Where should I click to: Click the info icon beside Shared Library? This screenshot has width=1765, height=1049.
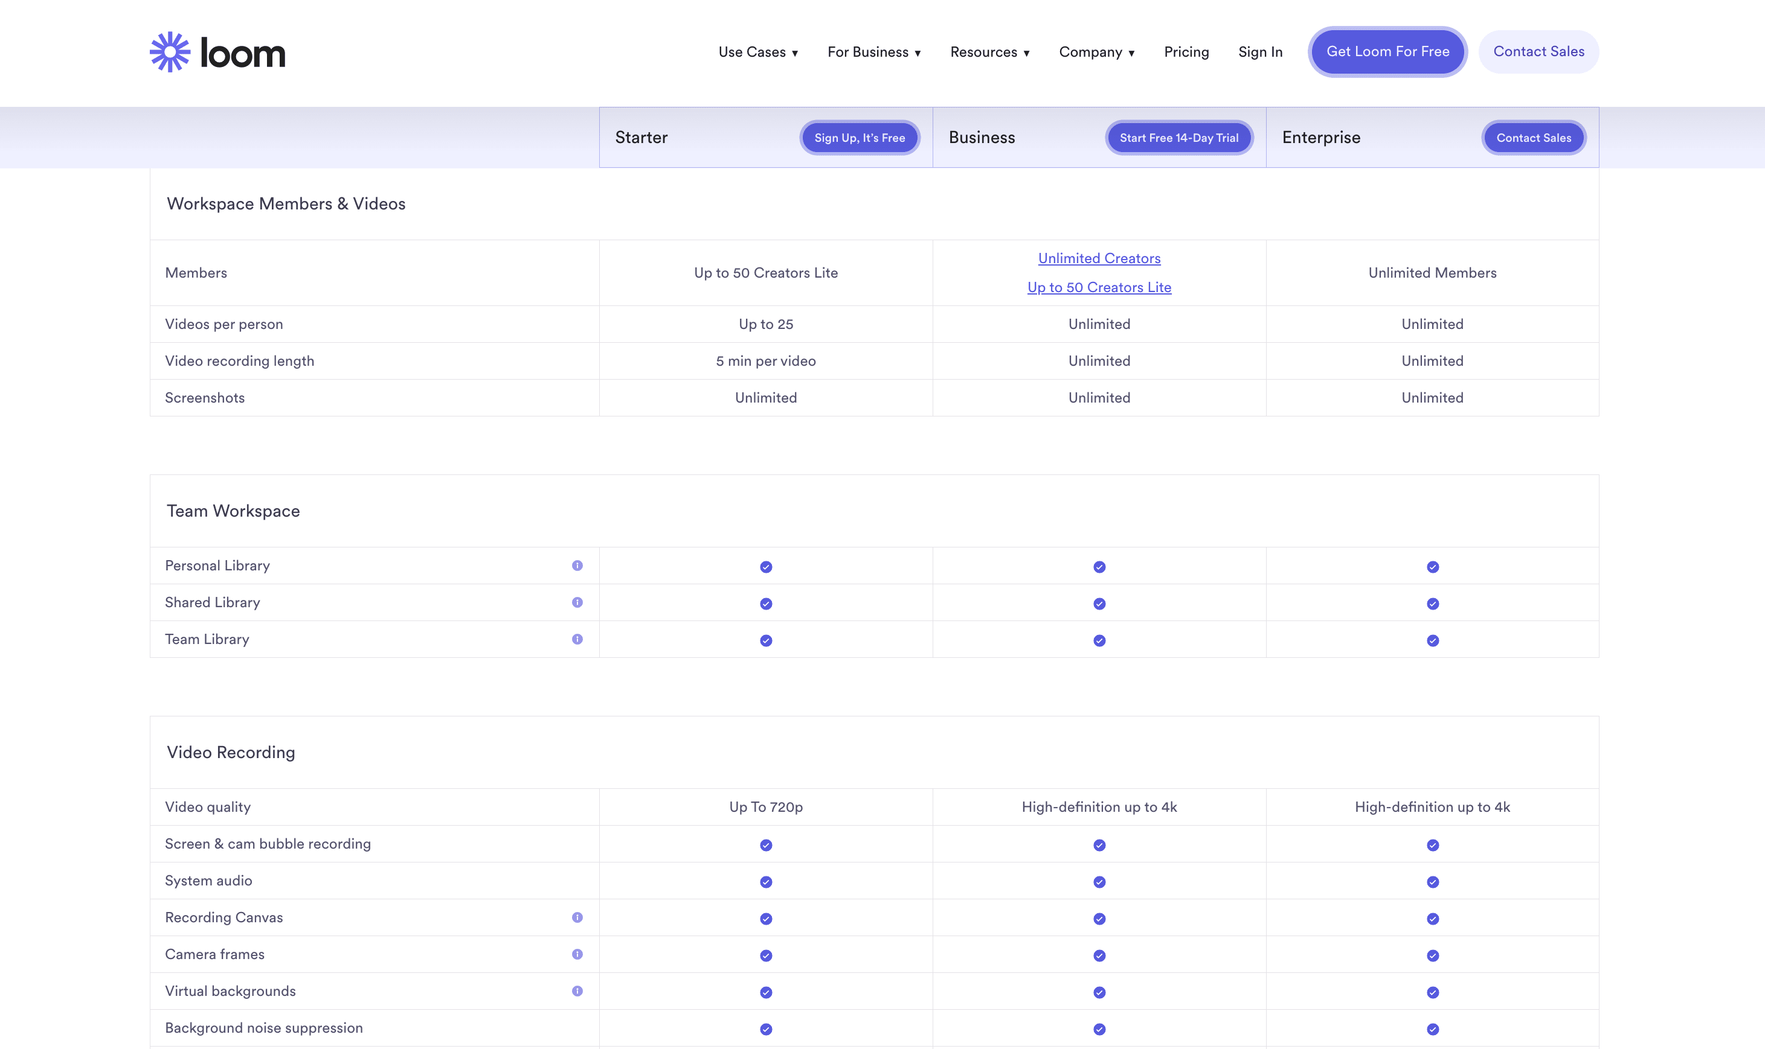579,602
